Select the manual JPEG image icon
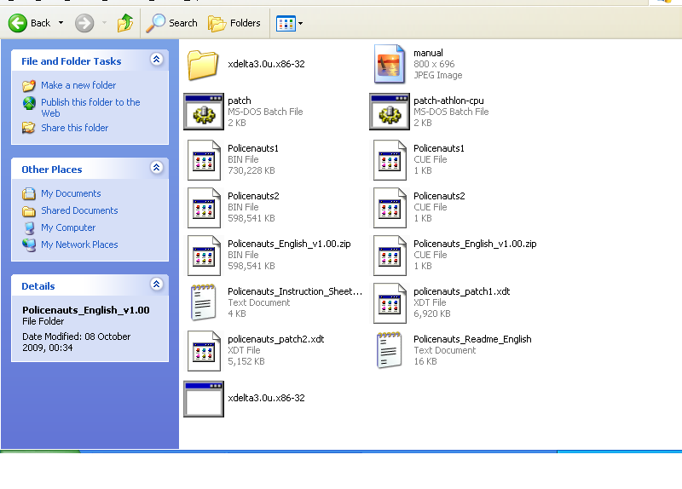The image size is (682, 489). click(390, 64)
